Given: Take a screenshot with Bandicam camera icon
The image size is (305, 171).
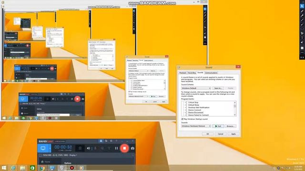Looking at the screenshot, I should tap(132, 148).
